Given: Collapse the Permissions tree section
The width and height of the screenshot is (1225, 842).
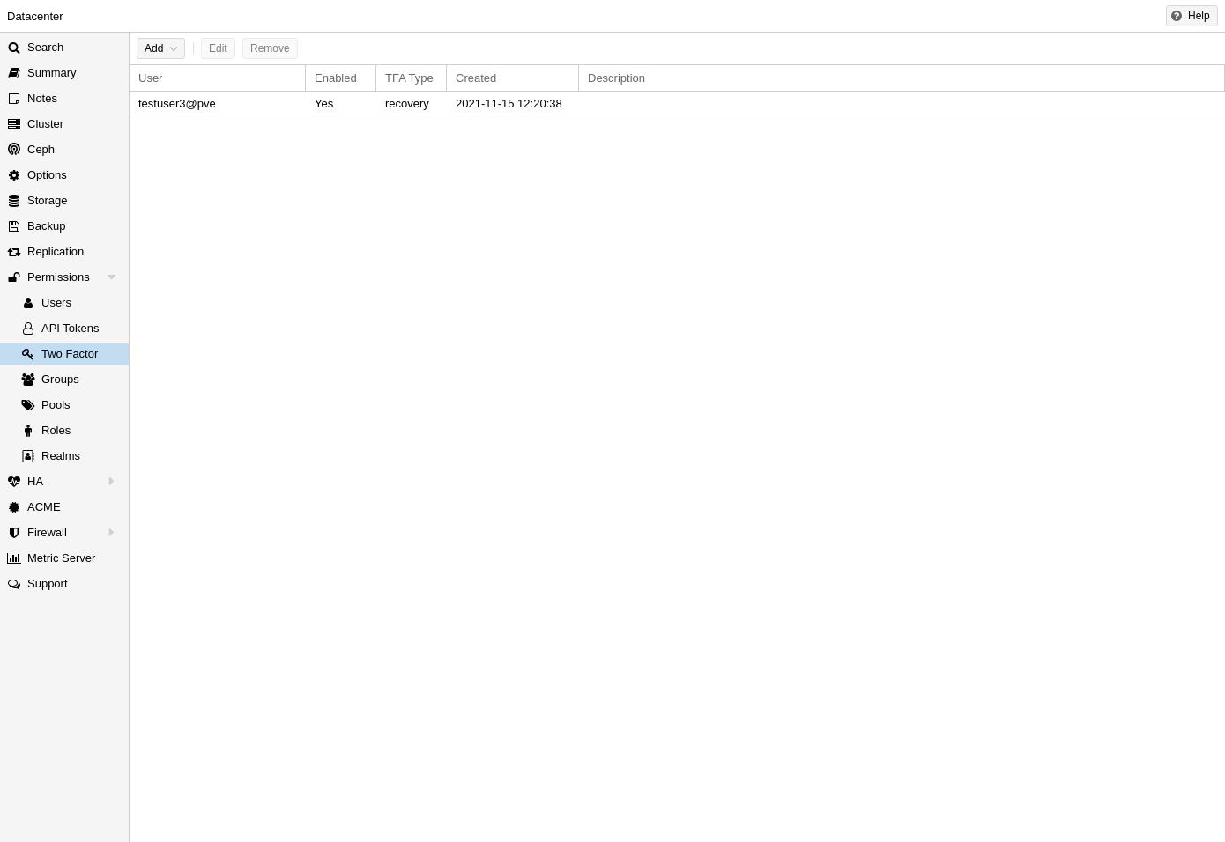Looking at the screenshot, I should 111,277.
